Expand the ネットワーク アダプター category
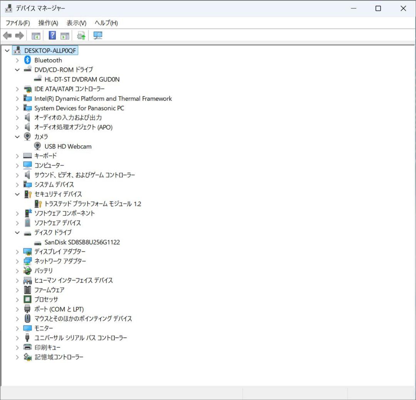The image size is (416, 400). coord(17,261)
